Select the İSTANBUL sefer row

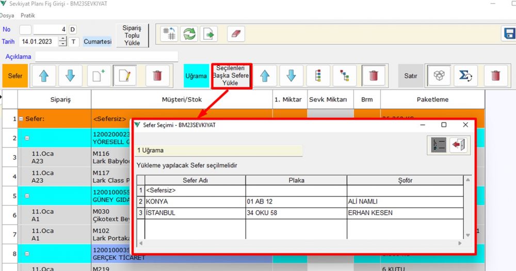point(161,213)
